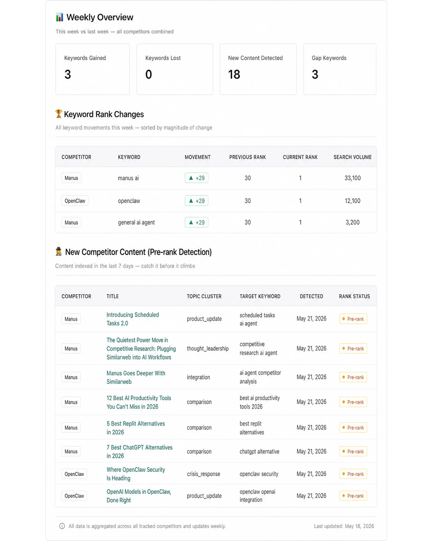433x541 pixels.
Task: Click Pre-rank badge for Similarweb integration row
Action: pyautogui.click(x=353, y=377)
